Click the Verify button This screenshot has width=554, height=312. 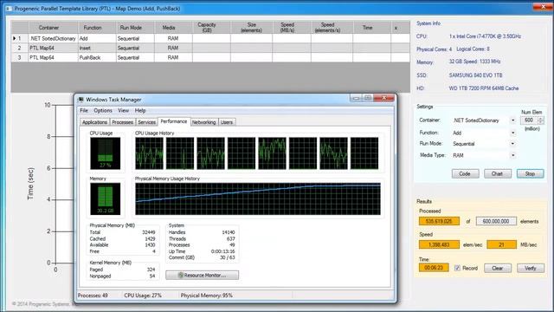[x=531, y=268]
